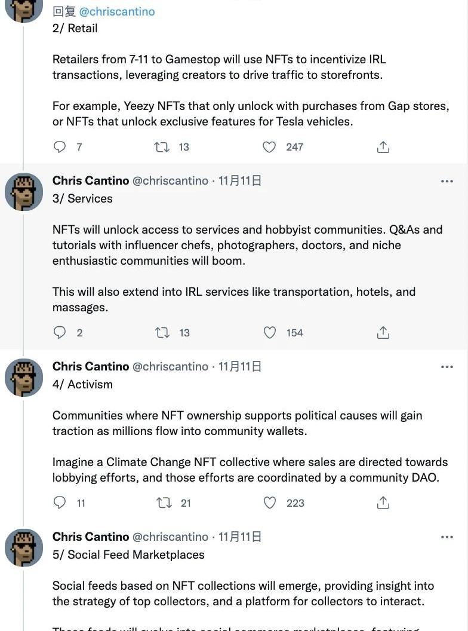Viewport: 468px width, 631px height.
Task: Reply to the 2/ Retail tweet
Action: [60, 146]
